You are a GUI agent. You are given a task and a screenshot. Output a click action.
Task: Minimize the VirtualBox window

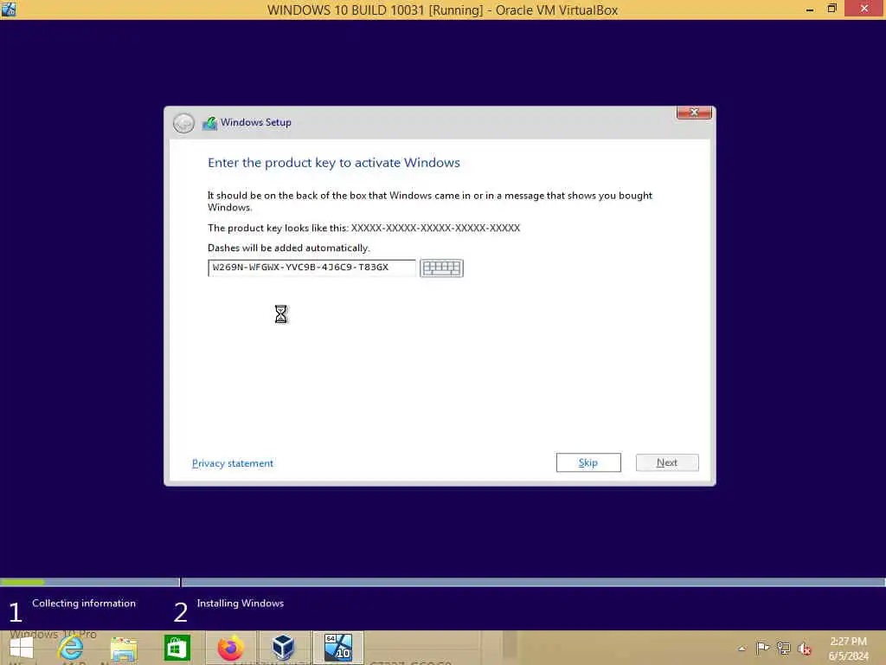[x=810, y=9]
